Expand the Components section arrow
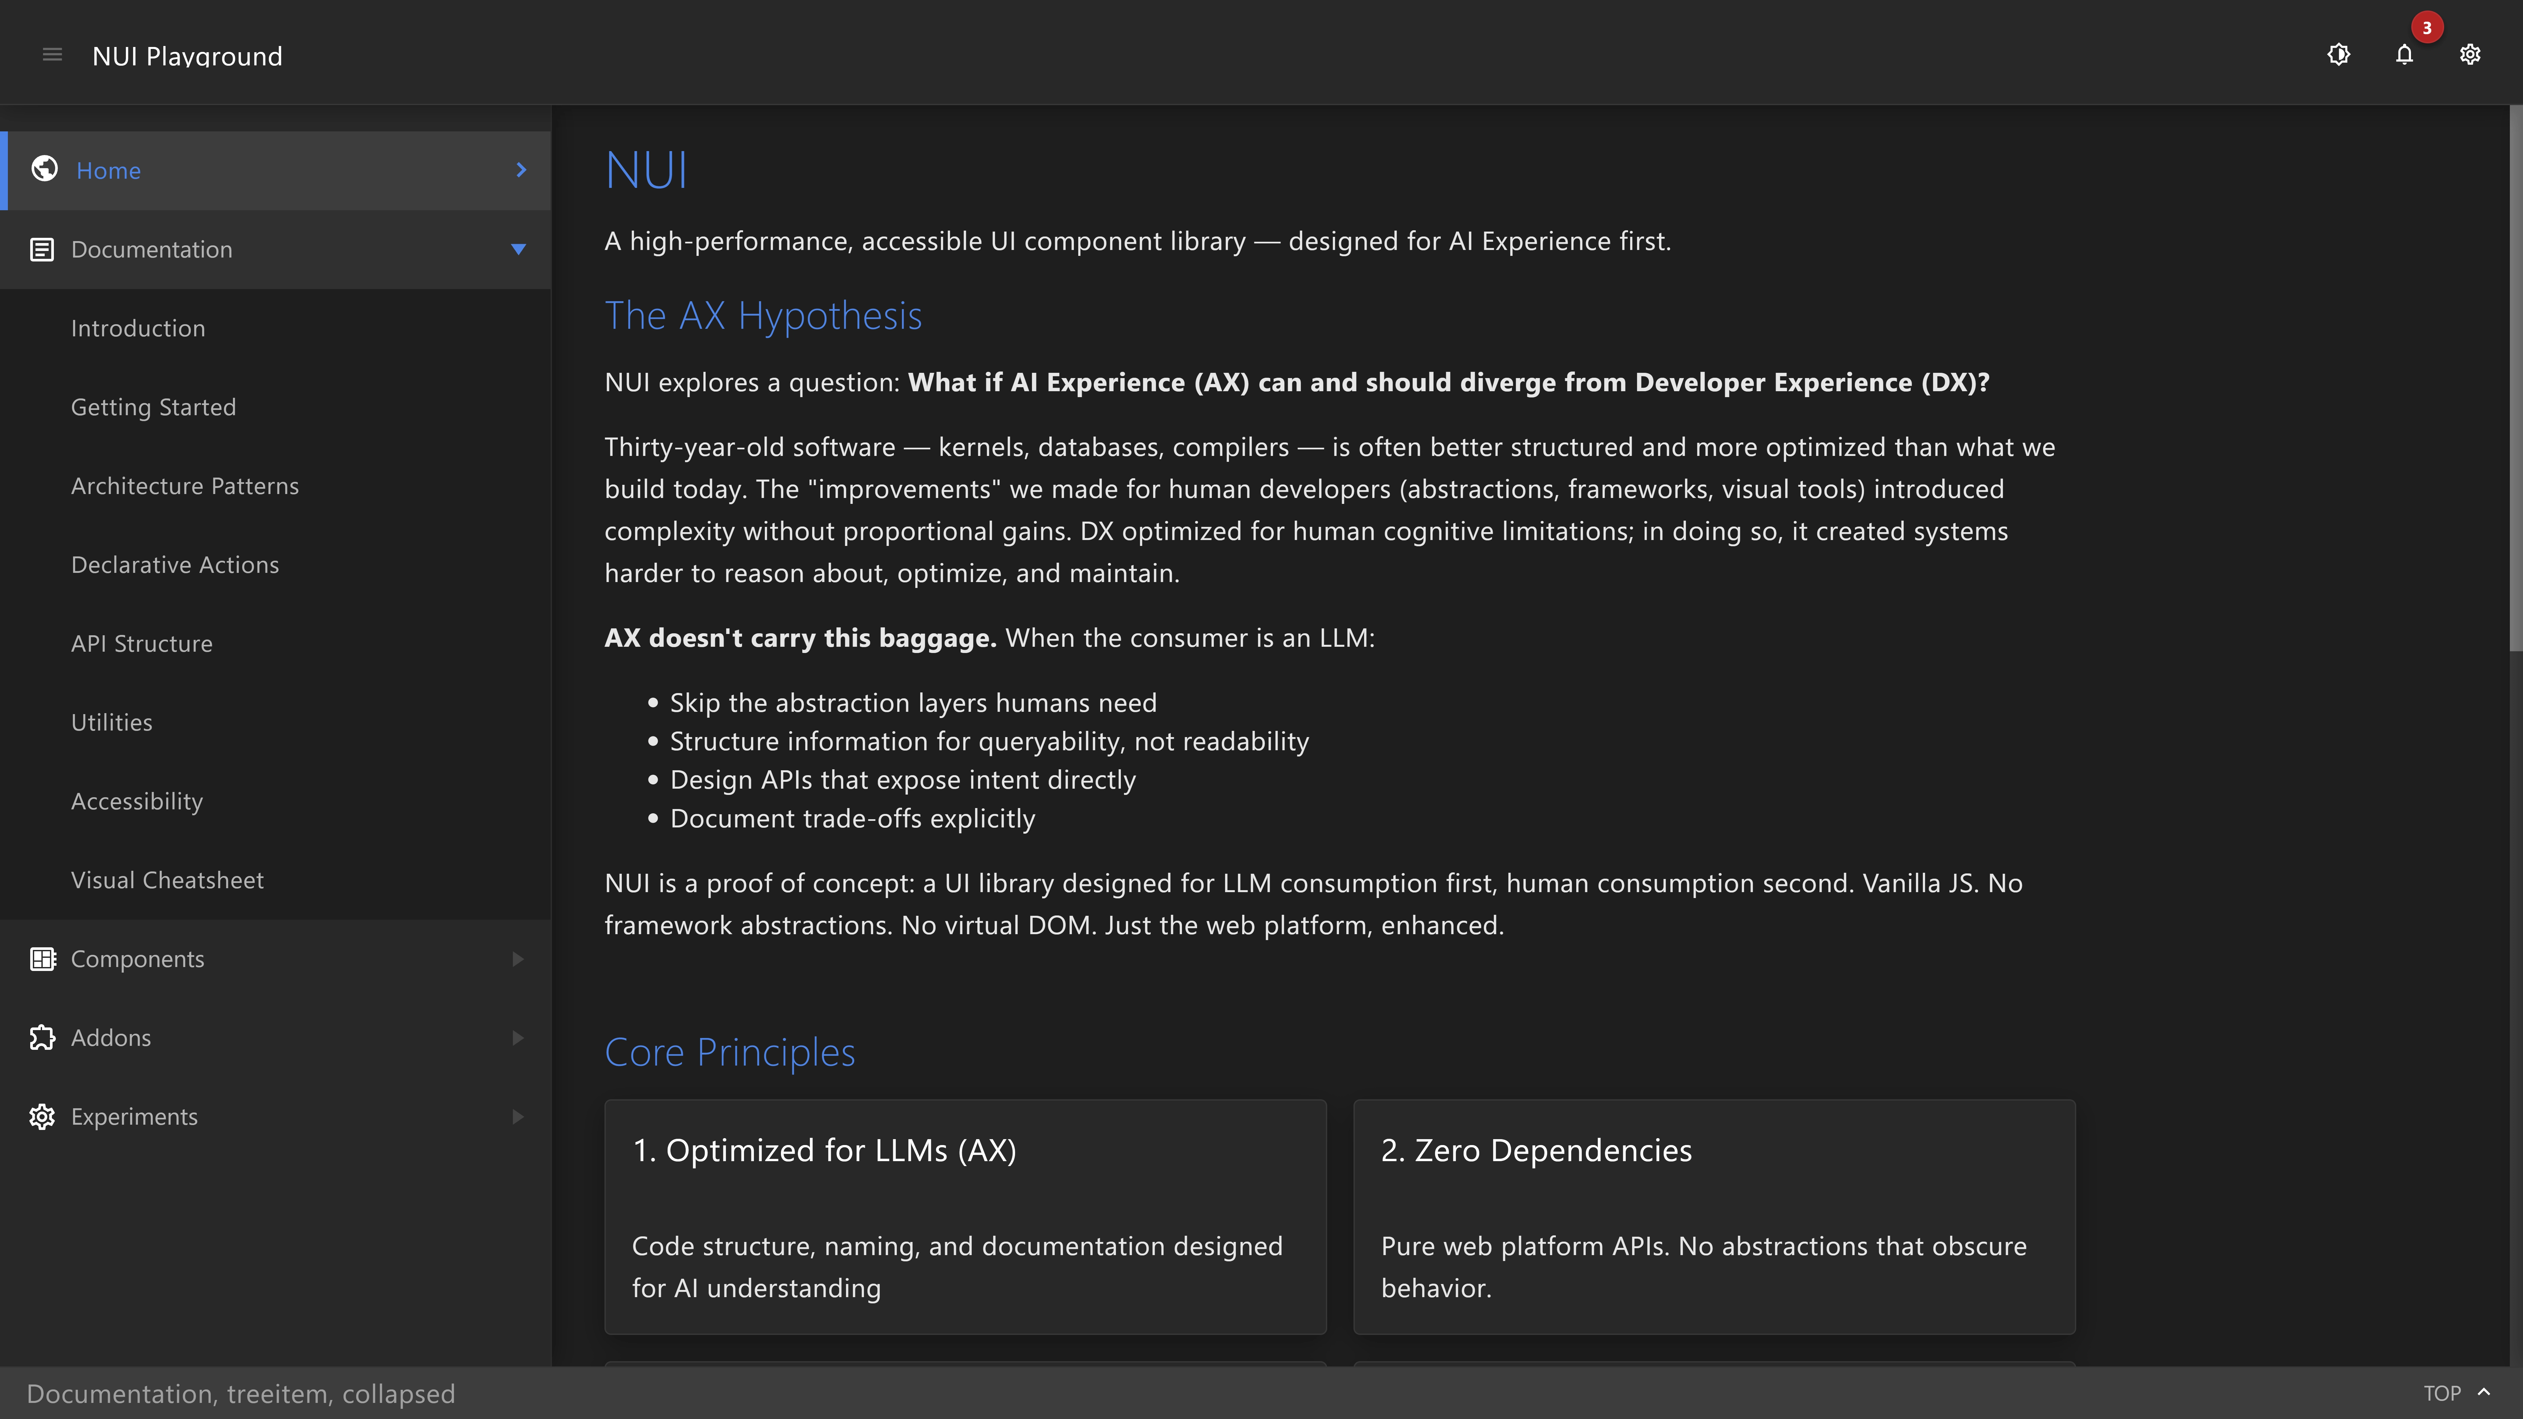This screenshot has height=1419, width=2523. click(x=518, y=959)
